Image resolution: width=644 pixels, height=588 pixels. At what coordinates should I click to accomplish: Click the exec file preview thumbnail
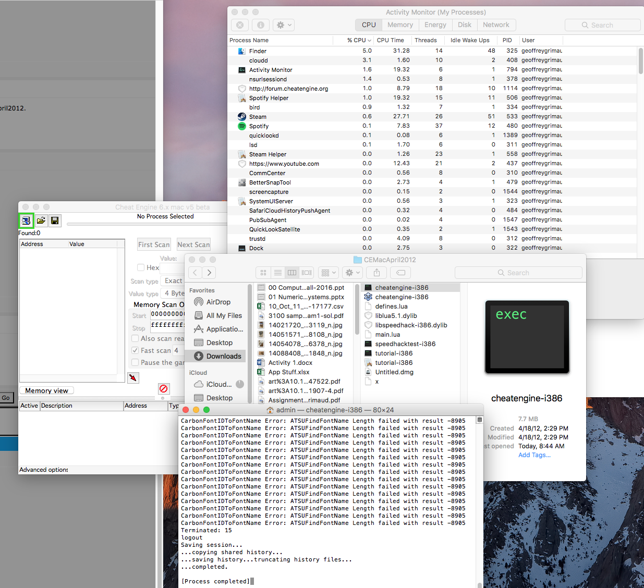click(527, 337)
